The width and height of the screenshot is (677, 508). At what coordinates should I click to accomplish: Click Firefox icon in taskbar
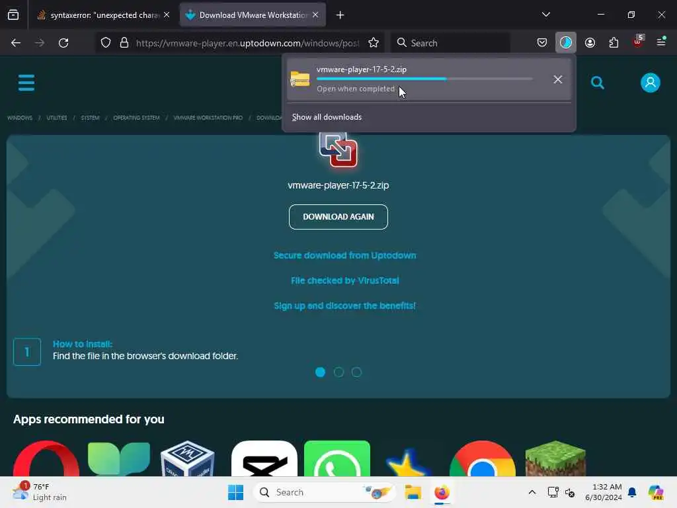click(442, 492)
